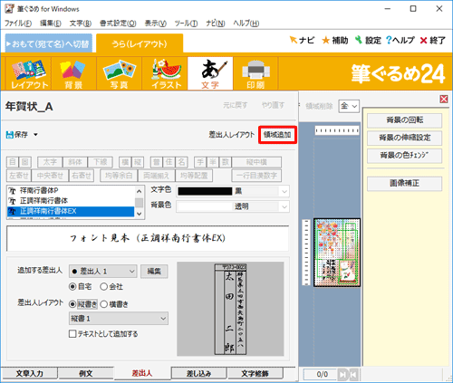Apply 両端揃え justification
The width and height of the screenshot is (453, 383).
click(x=156, y=176)
